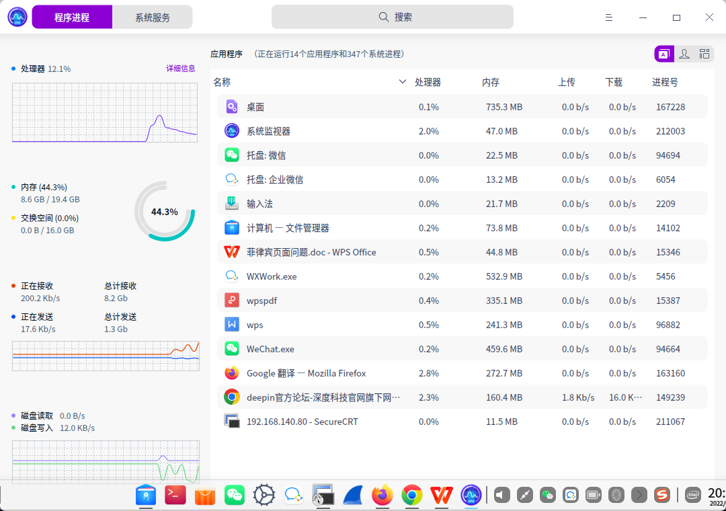This screenshot has width=726, height=511.
Task: Select the WeChat.exe process icon
Action: click(x=232, y=348)
